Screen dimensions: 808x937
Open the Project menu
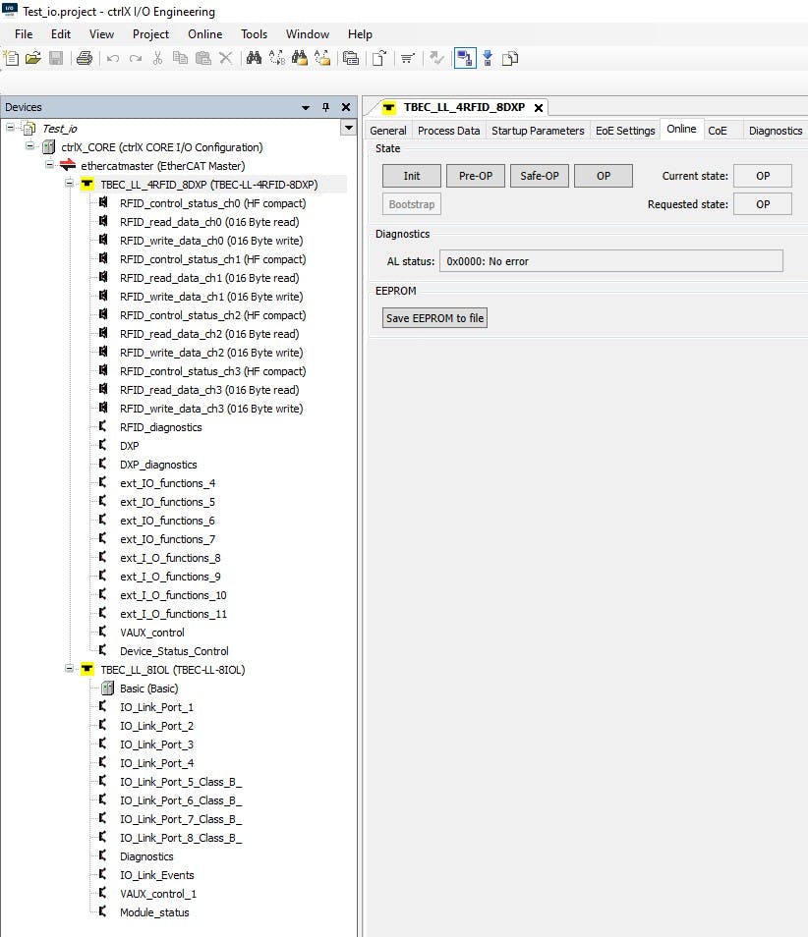point(150,34)
